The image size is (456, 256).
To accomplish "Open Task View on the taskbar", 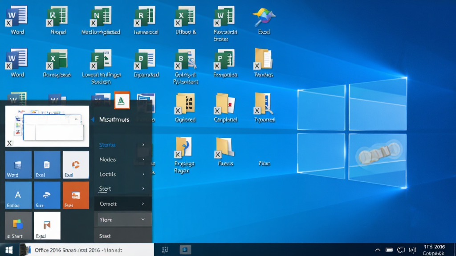I will tap(165, 250).
